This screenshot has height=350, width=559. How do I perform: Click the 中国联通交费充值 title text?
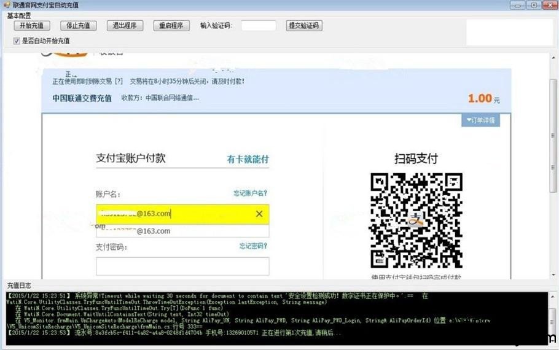pos(82,98)
